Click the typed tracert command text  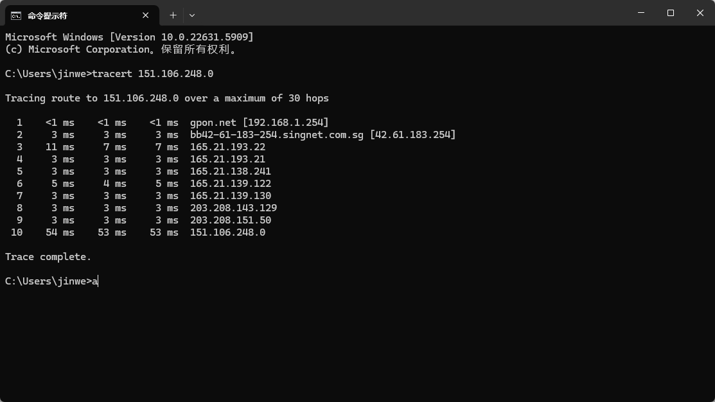152,74
